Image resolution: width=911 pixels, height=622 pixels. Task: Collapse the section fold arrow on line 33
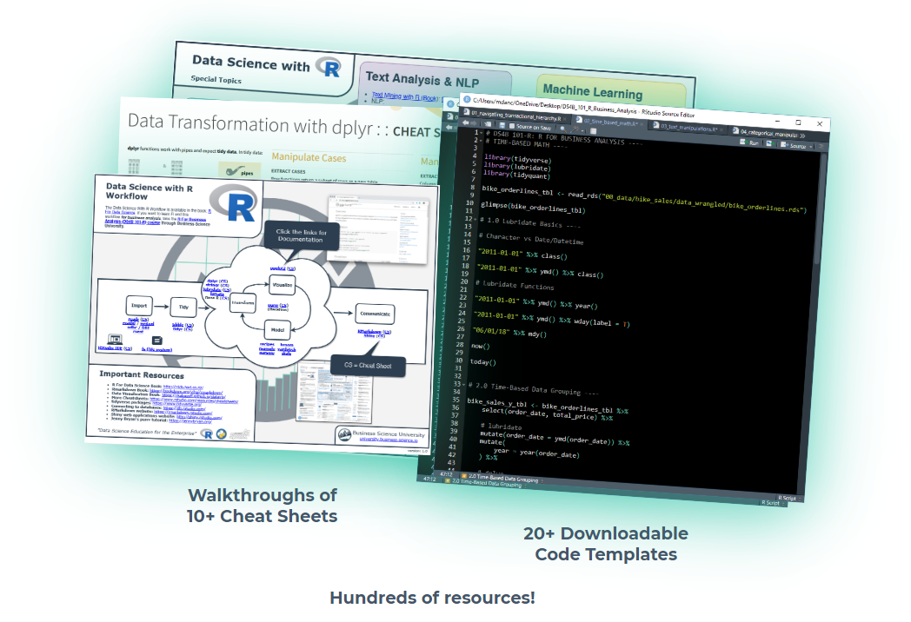coord(463,385)
